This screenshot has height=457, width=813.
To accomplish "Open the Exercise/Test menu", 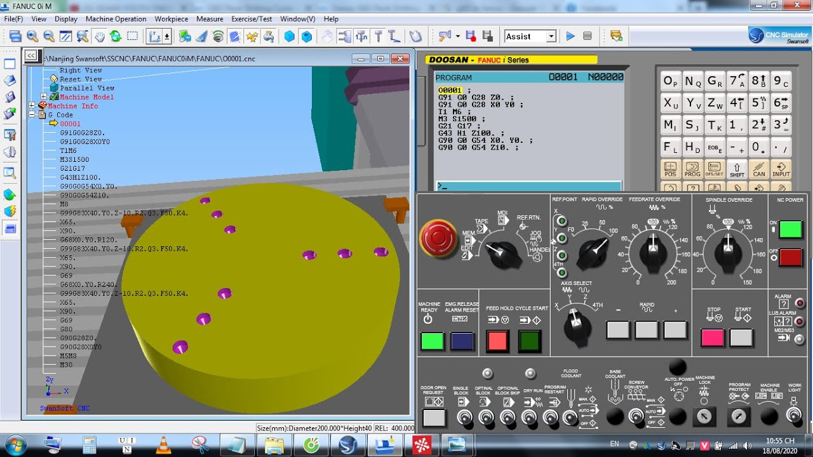I will coord(252,19).
